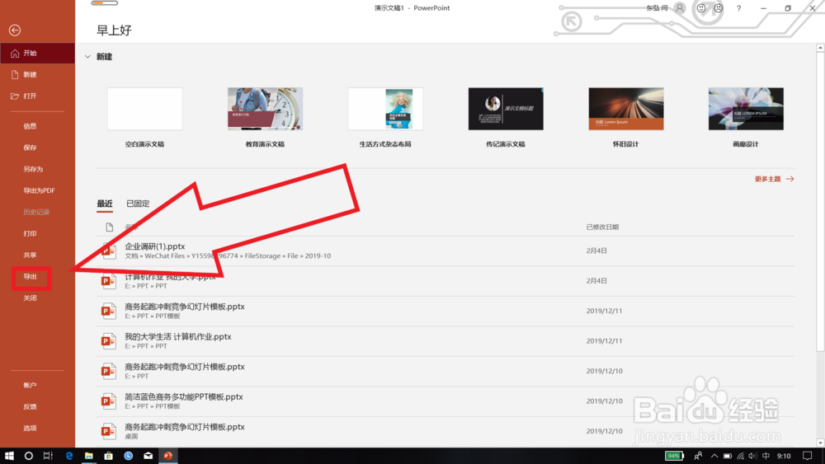825x464 pixels.
Task: Open 企业调研(1).pptx from the recent list
Action: tap(445, 251)
